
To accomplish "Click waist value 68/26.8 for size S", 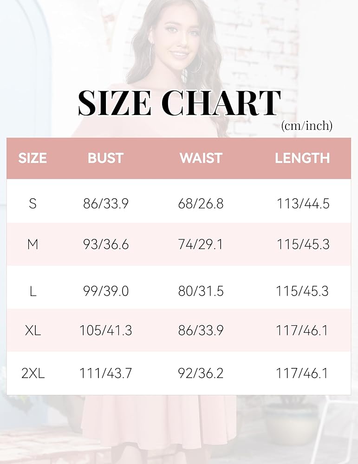I will pyautogui.click(x=201, y=203).
